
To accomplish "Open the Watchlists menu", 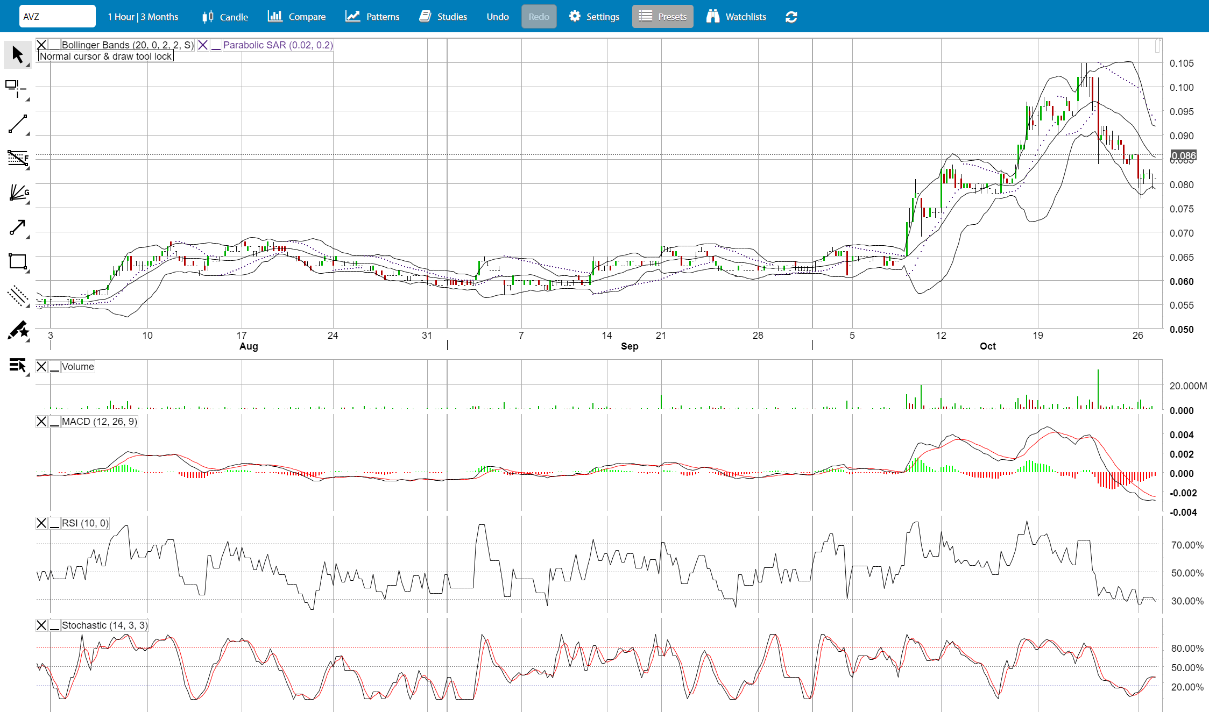I will [736, 17].
